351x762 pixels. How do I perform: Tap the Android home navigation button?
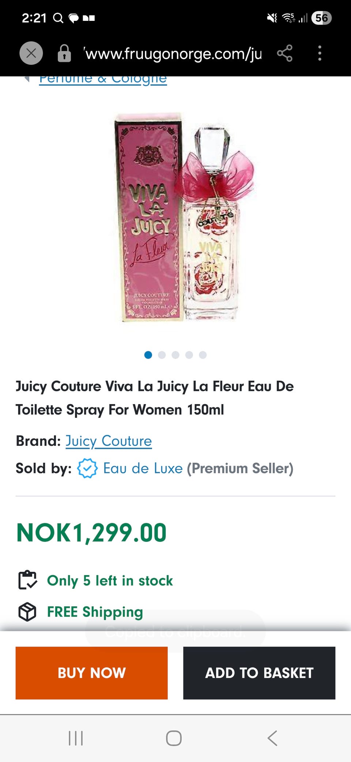click(174, 738)
